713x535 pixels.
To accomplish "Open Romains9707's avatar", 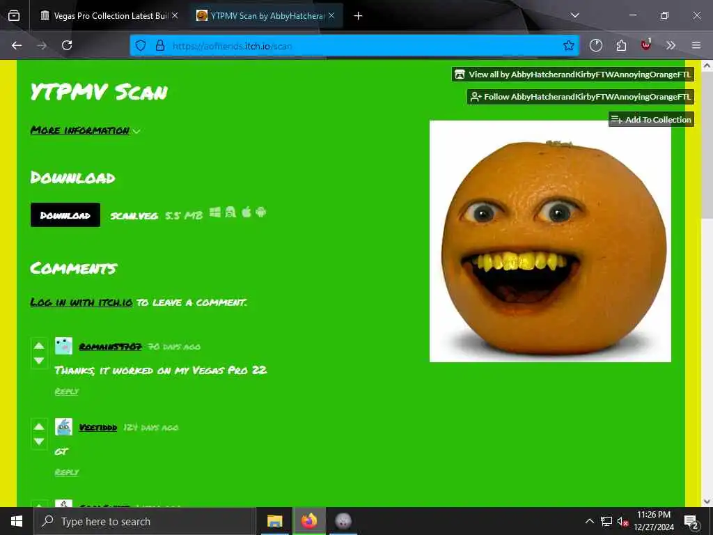I will click(63, 346).
